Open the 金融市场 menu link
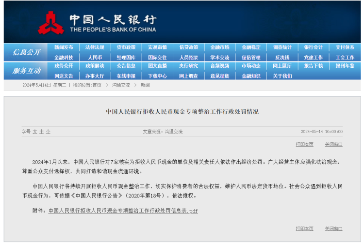364x243 pixels. click(x=219, y=47)
